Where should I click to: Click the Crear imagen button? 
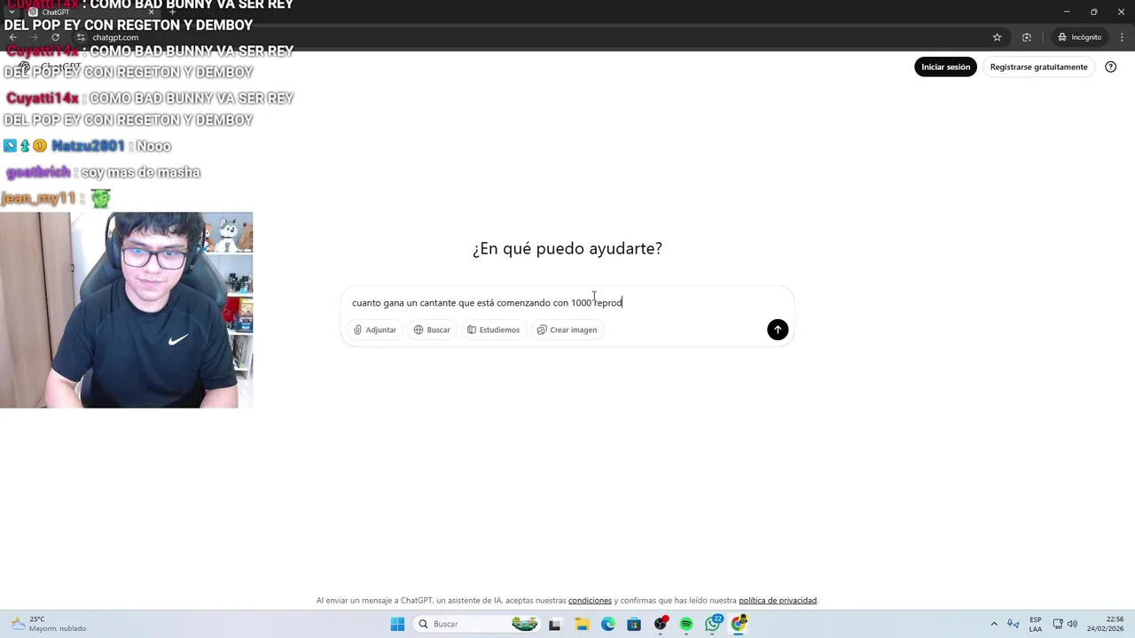pos(567,330)
